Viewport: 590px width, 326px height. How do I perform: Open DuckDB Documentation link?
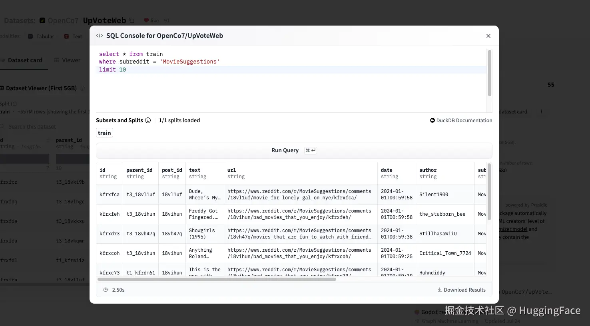461,120
